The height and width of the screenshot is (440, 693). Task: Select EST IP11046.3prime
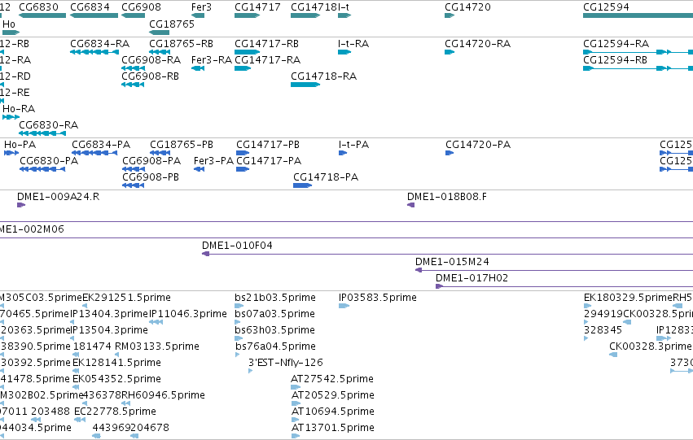point(156,322)
